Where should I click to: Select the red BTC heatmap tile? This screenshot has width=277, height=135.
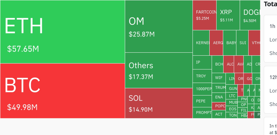coord(62,91)
